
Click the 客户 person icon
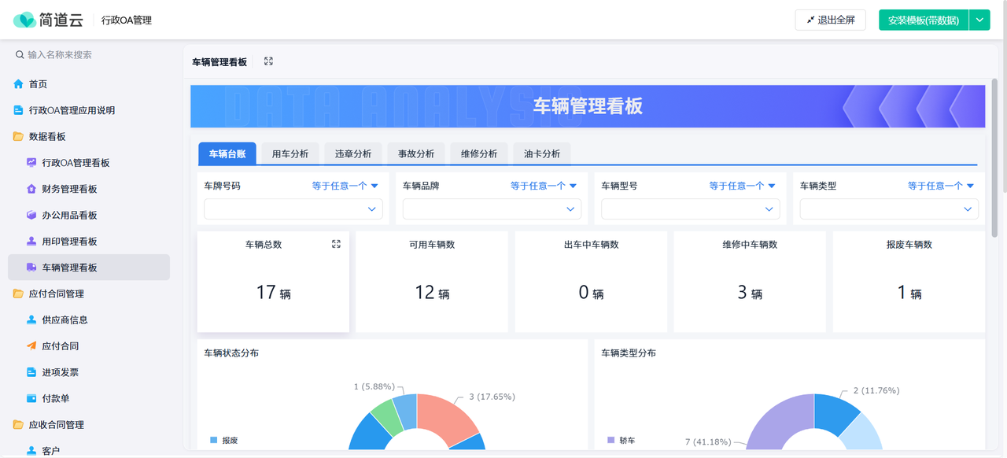[31, 451]
